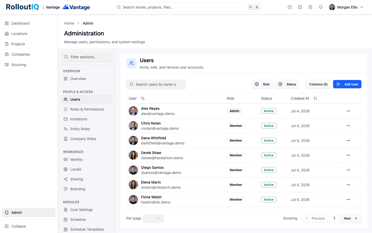Open row actions for Chris Nolan
372x233 pixels.
348,126
